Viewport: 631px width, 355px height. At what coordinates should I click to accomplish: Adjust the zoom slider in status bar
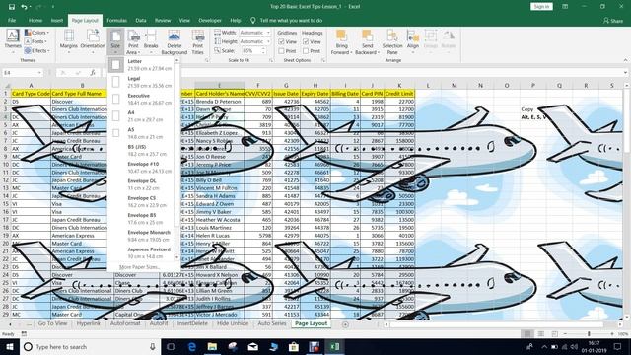point(589,334)
